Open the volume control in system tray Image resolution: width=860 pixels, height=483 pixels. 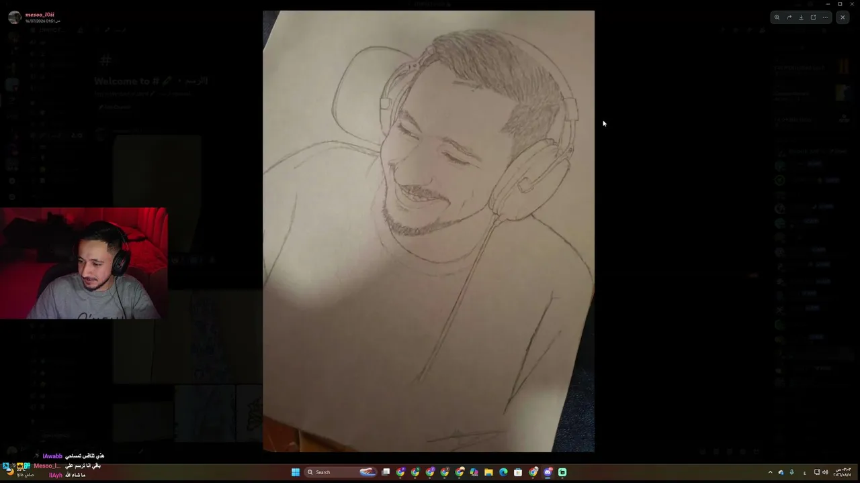(x=825, y=472)
